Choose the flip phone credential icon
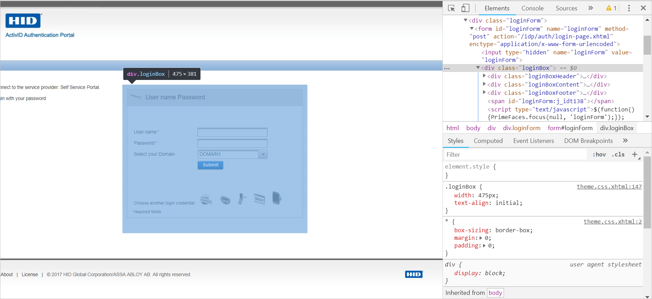 tap(242, 199)
